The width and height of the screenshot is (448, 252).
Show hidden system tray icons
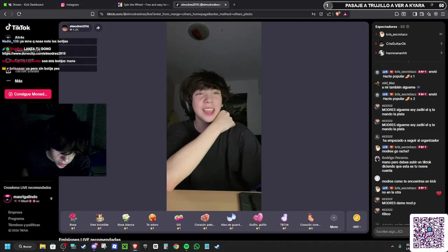tap(392, 246)
